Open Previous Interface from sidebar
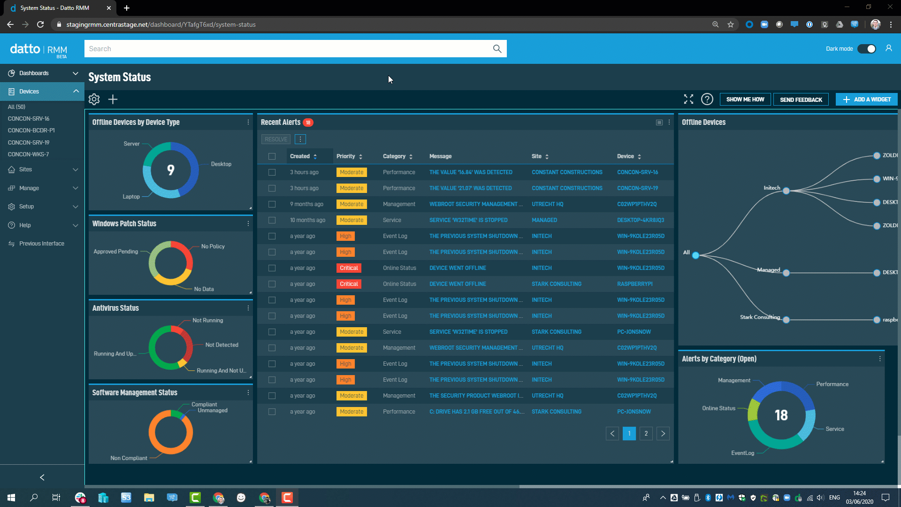The height and width of the screenshot is (507, 901). tap(42, 244)
